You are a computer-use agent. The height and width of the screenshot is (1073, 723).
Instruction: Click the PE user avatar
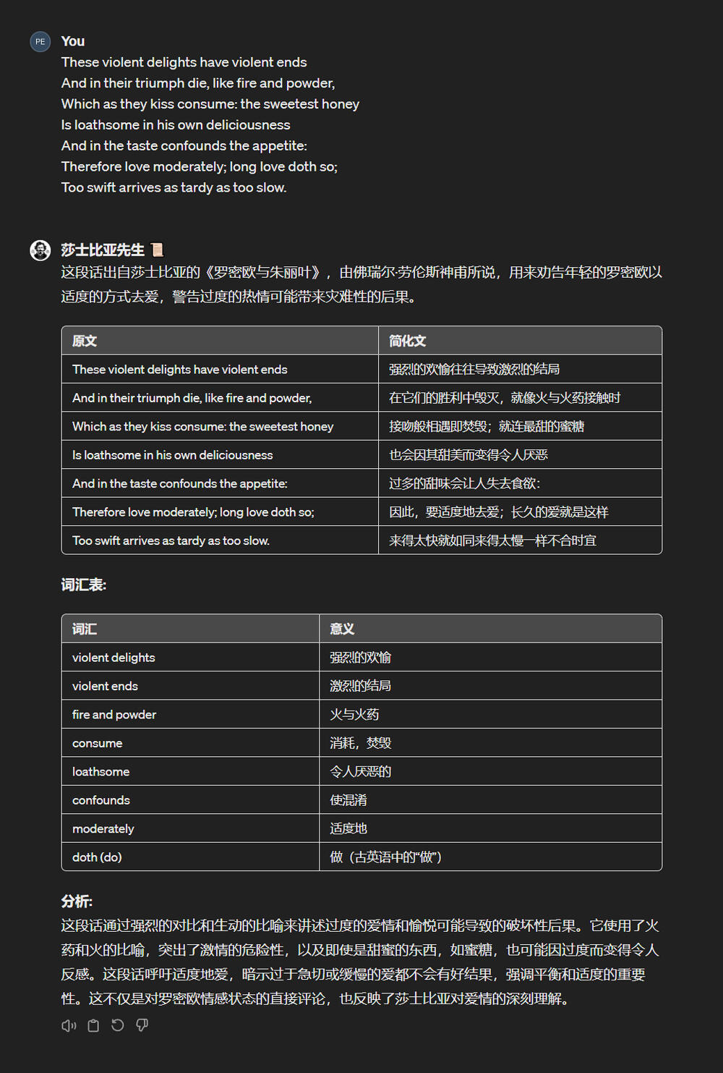tap(40, 42)
